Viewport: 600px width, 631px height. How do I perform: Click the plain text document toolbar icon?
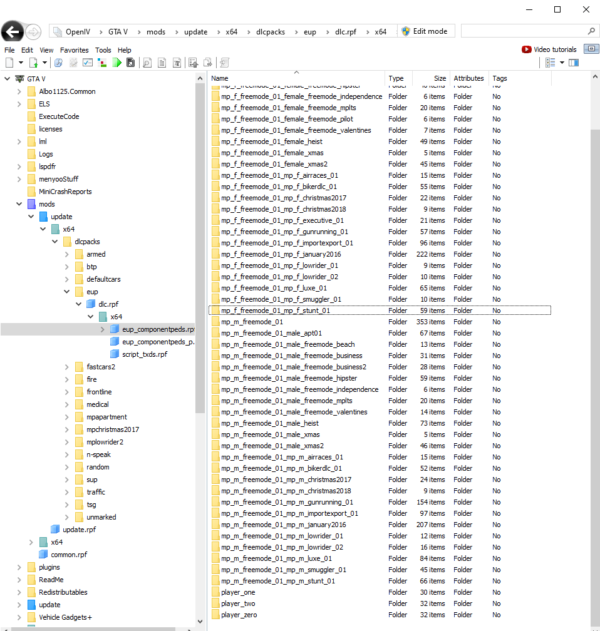click(162, 63)
